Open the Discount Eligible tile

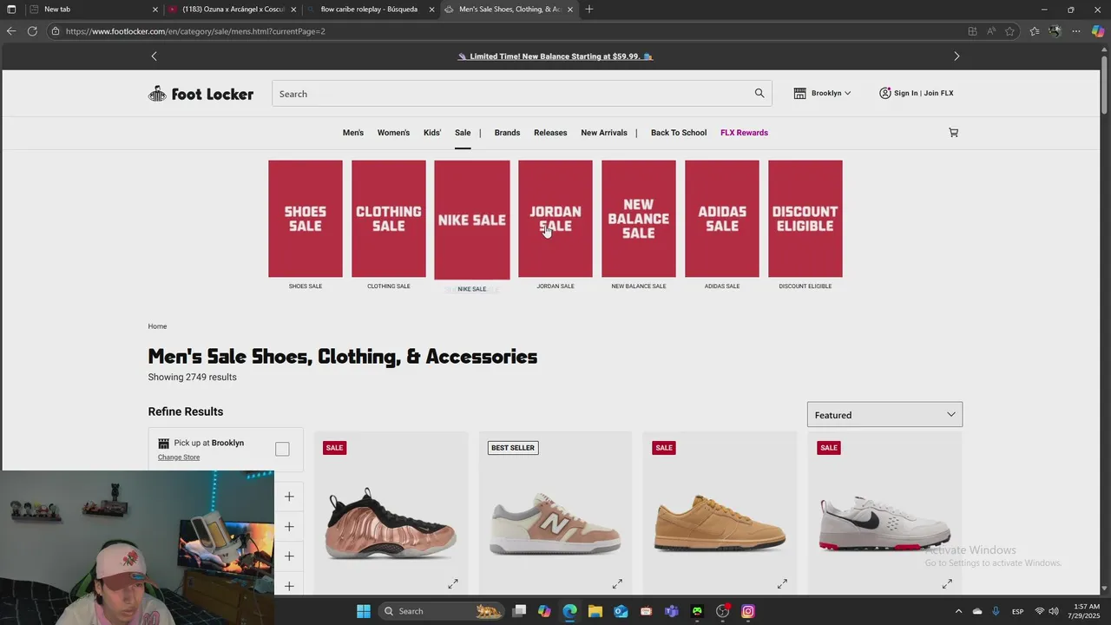tap(805, 219)
